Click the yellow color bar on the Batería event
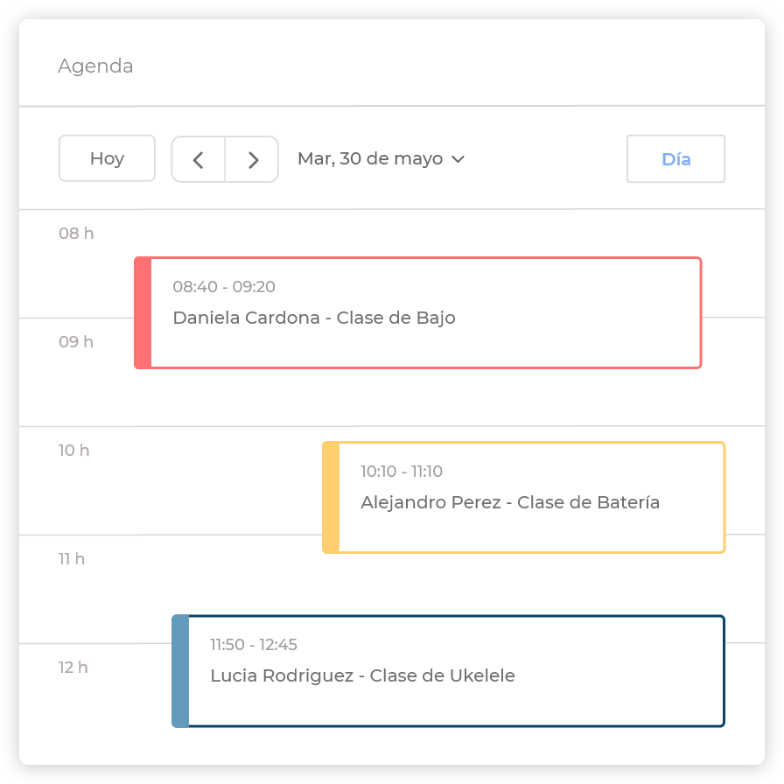 pos(331,497)
